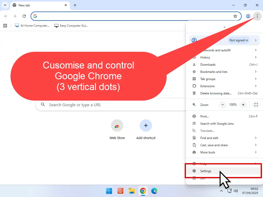Click the three-dot Chrome menu icon
The image size is (263, 197).
coord(257,16)
